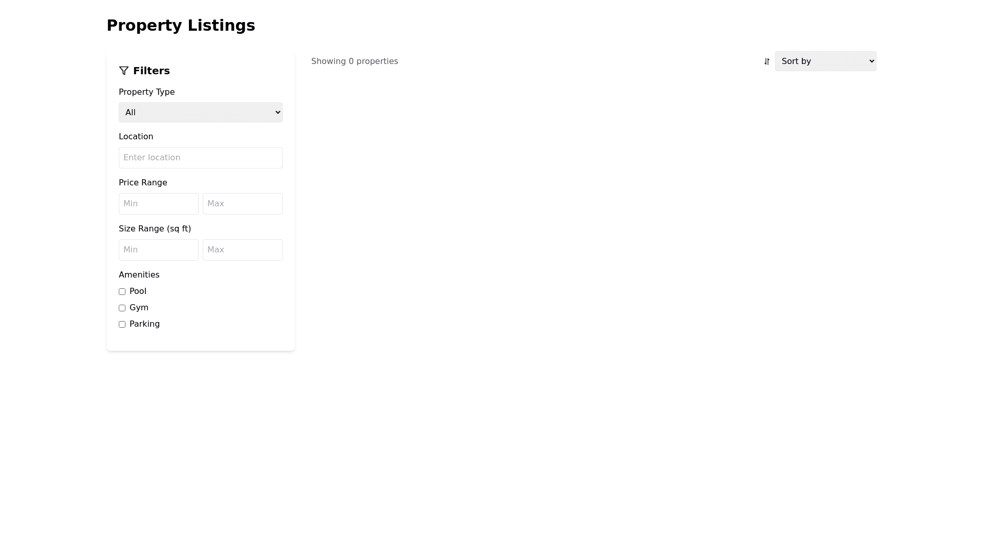The width and height of the screenshot is (983, 553).
Task: Click the Location label
Action: [136, 137]
